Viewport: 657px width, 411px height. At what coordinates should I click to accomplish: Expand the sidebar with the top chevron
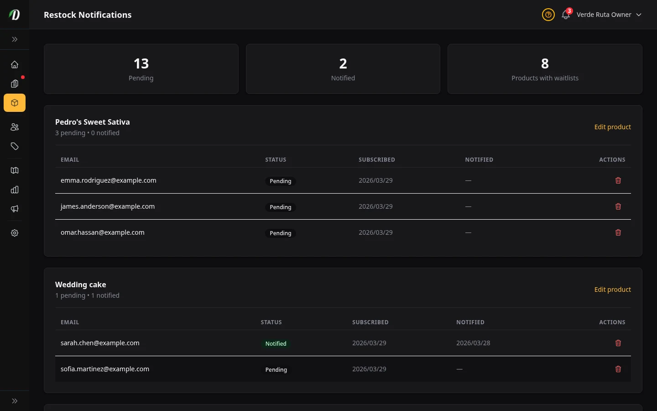[15, 39]
